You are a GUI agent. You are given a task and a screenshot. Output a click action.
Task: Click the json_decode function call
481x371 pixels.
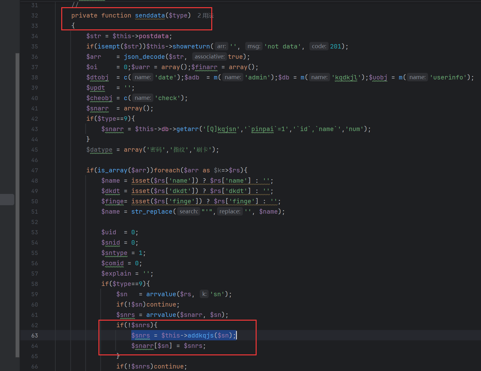[x=144, y=57]
